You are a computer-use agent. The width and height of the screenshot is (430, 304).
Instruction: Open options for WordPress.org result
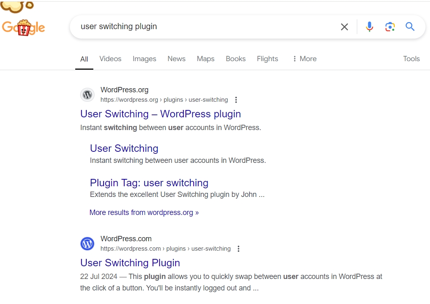click(x=236, y=100)
